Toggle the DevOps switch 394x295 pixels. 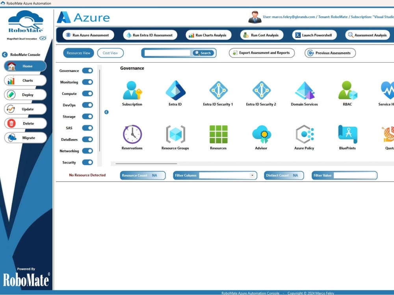tap(87, 105)
